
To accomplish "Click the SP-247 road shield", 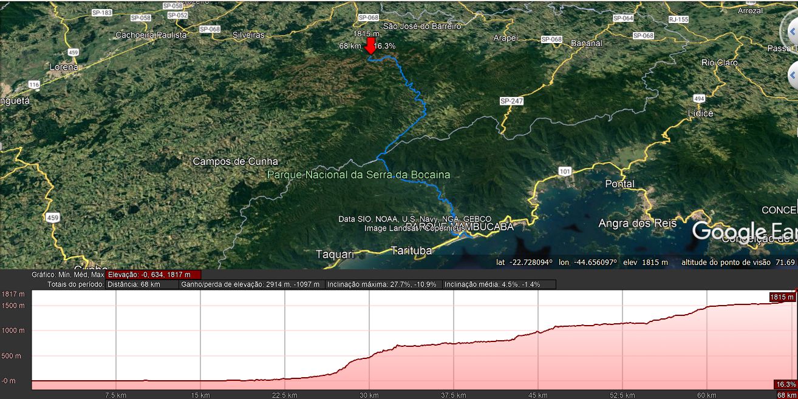I will [511, 101].
